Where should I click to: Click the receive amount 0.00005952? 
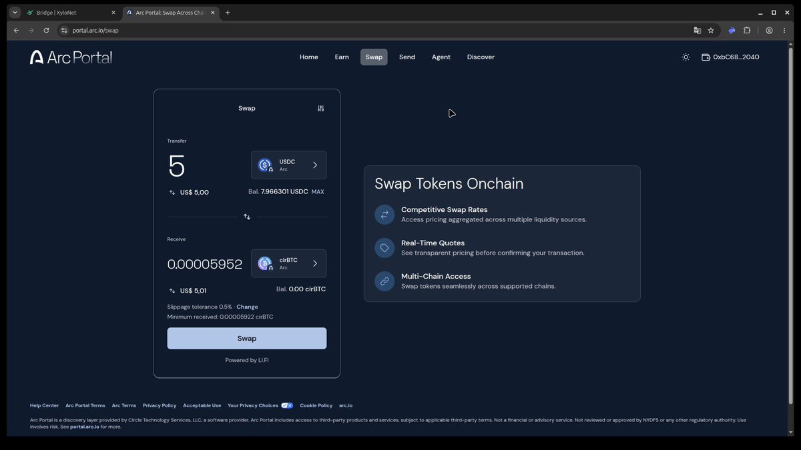205,264
